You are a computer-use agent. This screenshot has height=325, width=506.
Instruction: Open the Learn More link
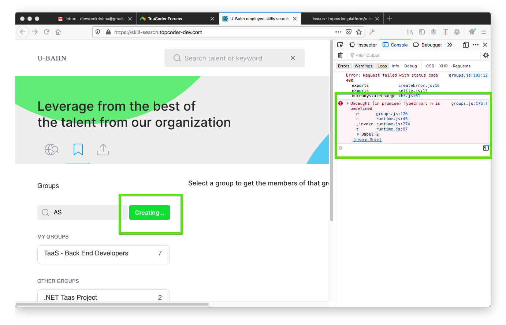pos(367,140)
